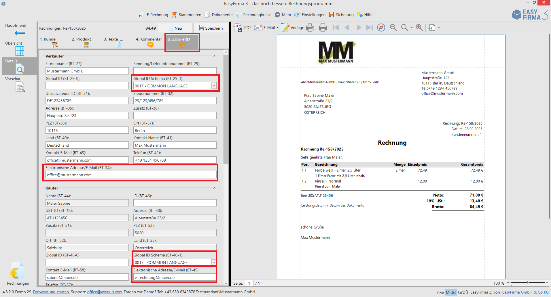
Task: Click the export document icon
Action: (432, 28)
